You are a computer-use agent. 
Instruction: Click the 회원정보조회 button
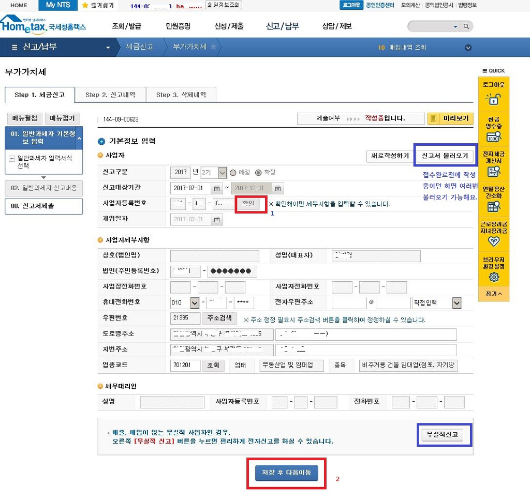[x=224, y=5]
